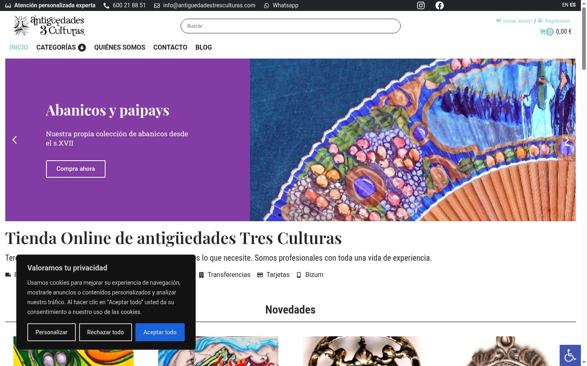The image size is (587, 366).
Task: Open the accessibility wheelchair widget
Action: point(570,355)
